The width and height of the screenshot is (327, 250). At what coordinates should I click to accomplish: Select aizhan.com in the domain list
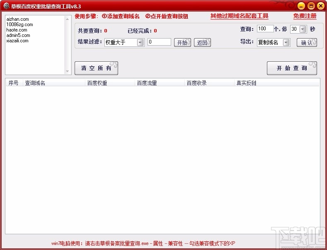pos(17,19)
